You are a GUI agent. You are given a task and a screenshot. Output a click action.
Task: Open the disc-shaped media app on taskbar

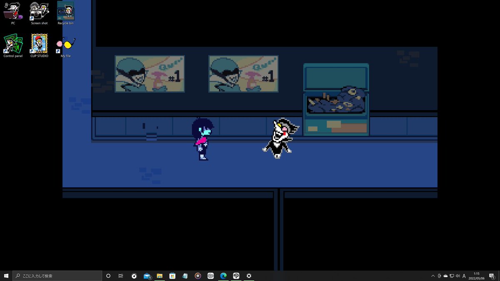coord(198,276)
